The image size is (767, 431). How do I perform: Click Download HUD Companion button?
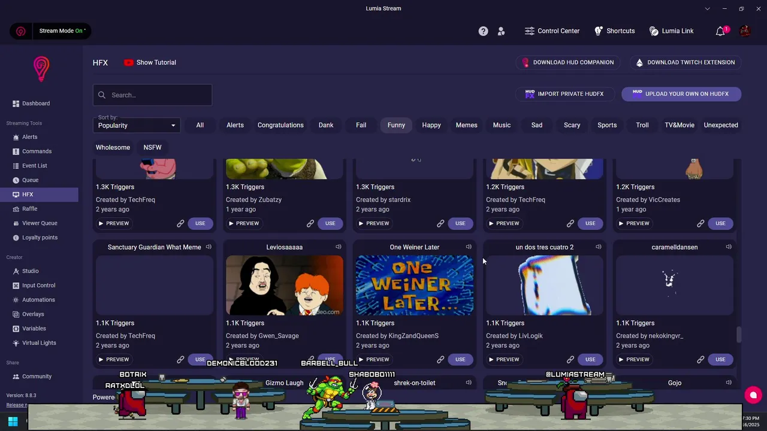coord(567,62)
